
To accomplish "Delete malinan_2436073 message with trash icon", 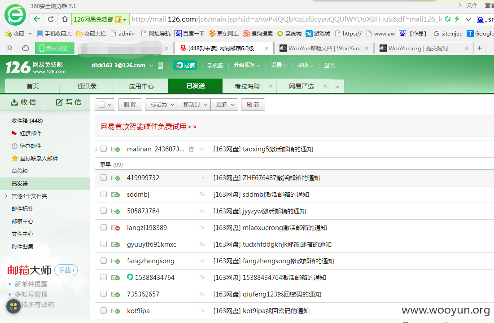I will point(191,149).
